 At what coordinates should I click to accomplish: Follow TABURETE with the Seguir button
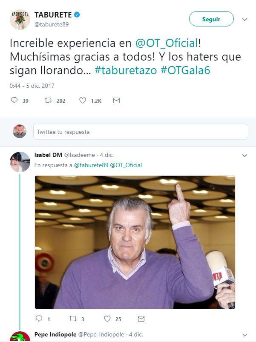point(211,19)
